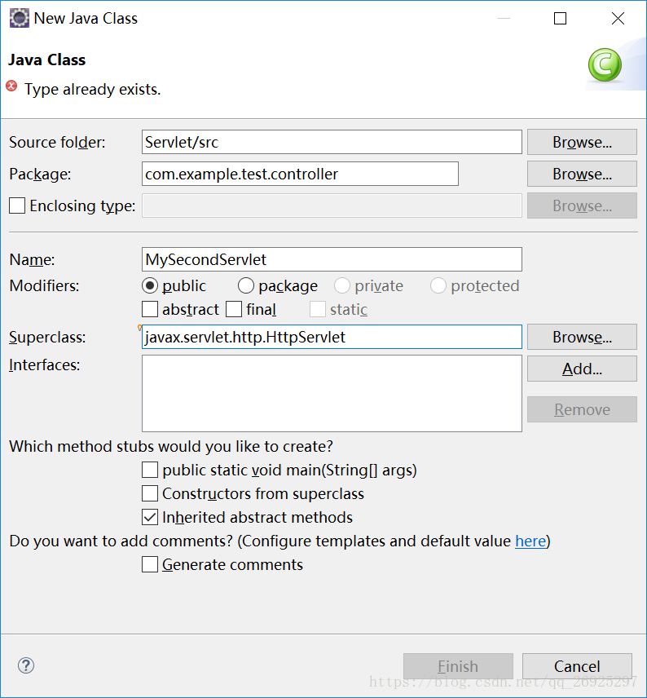Click inside the Interfaces list box
This screenshot has width=647, height=698.
(x=332, y=394)
